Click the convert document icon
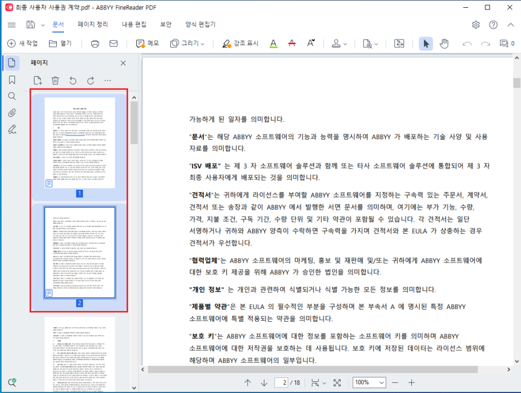This screenshot has width=521, height=393. click(399, 43)
